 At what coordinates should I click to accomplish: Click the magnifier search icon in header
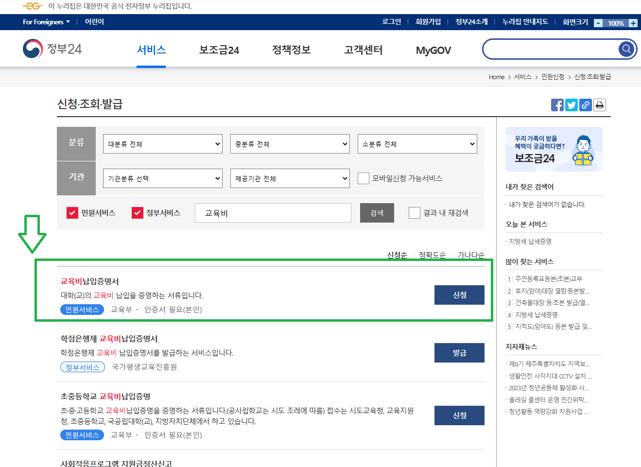point(626,49)
